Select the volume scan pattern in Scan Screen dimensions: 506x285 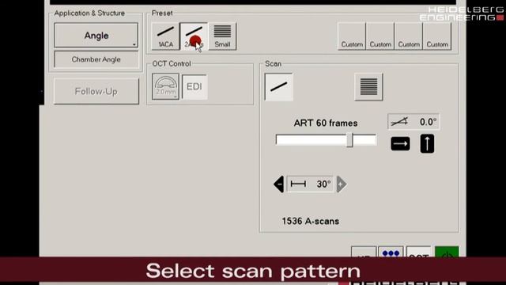(368, 87)
